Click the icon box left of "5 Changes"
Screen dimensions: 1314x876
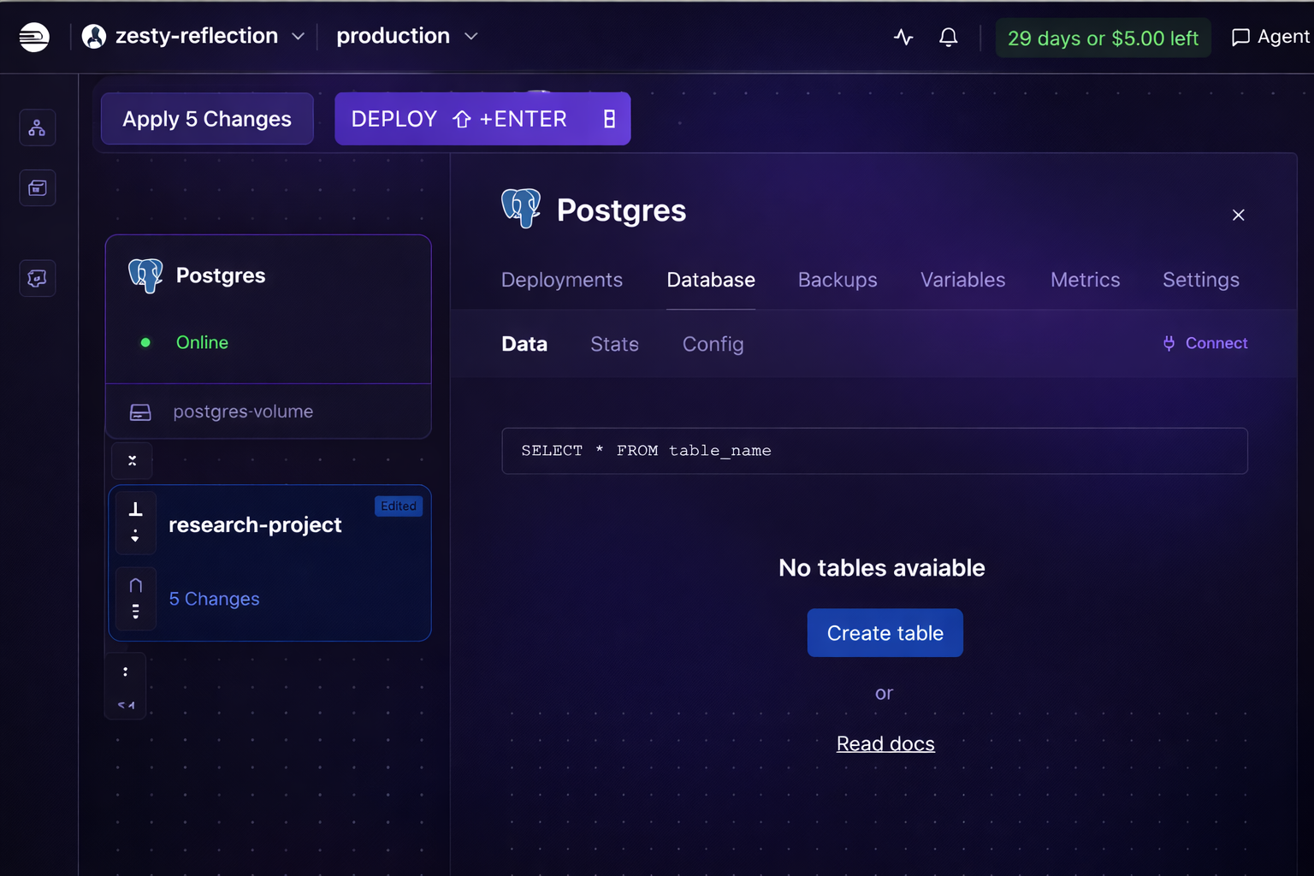[x=135, y=598]
